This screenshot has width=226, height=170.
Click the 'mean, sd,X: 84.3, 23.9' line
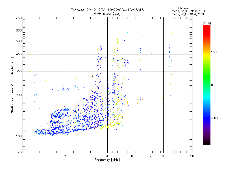(x=188, y=14)
